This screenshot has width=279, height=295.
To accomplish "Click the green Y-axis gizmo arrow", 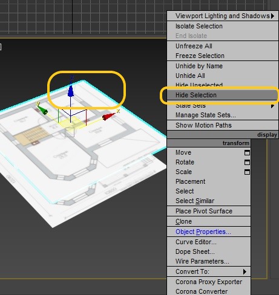I will [42, 110].
